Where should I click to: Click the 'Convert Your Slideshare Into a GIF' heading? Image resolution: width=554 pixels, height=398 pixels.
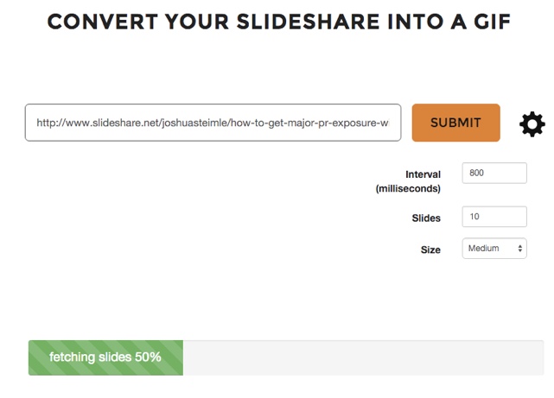(x=279, y=22)
